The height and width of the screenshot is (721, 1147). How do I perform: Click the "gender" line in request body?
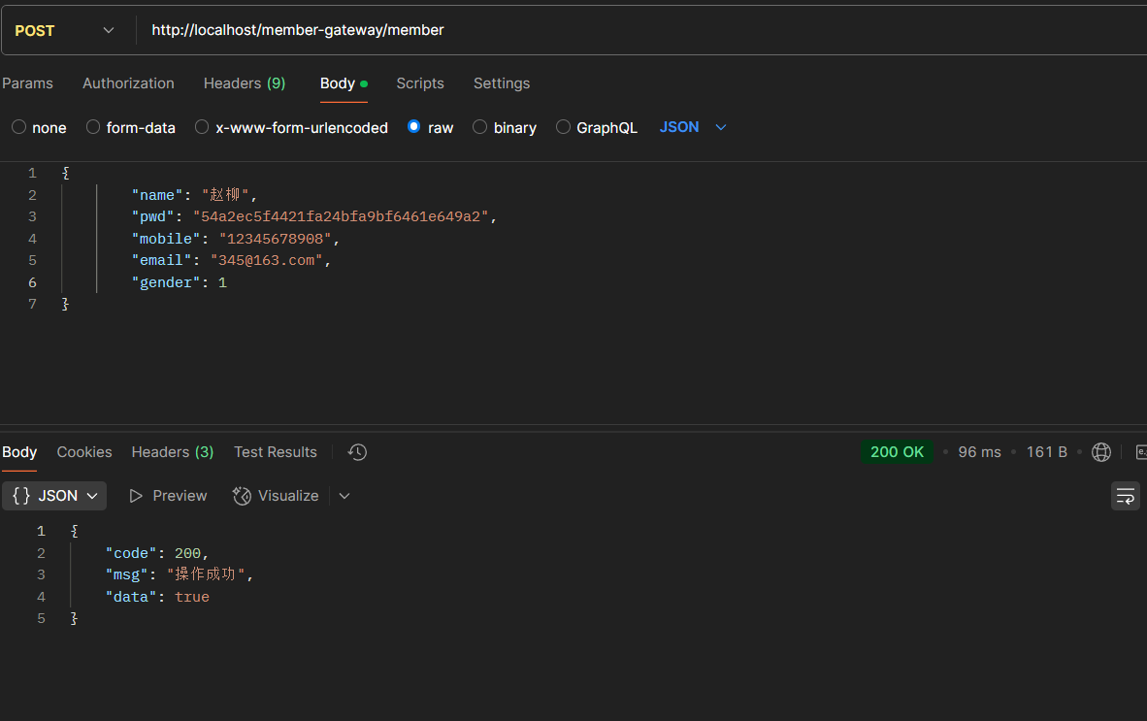tap(180, 283)
